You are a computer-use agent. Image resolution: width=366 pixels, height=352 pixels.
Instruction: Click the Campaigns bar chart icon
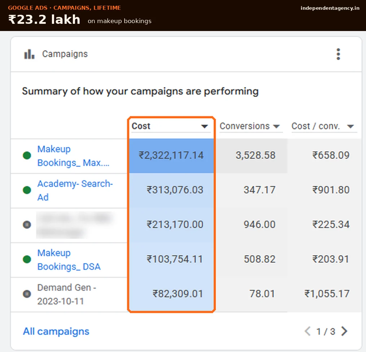pos(29,54)
